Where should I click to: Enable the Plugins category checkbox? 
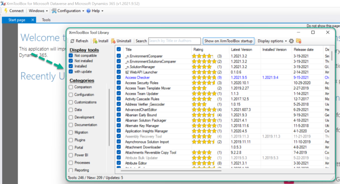[x=71, y=140]
